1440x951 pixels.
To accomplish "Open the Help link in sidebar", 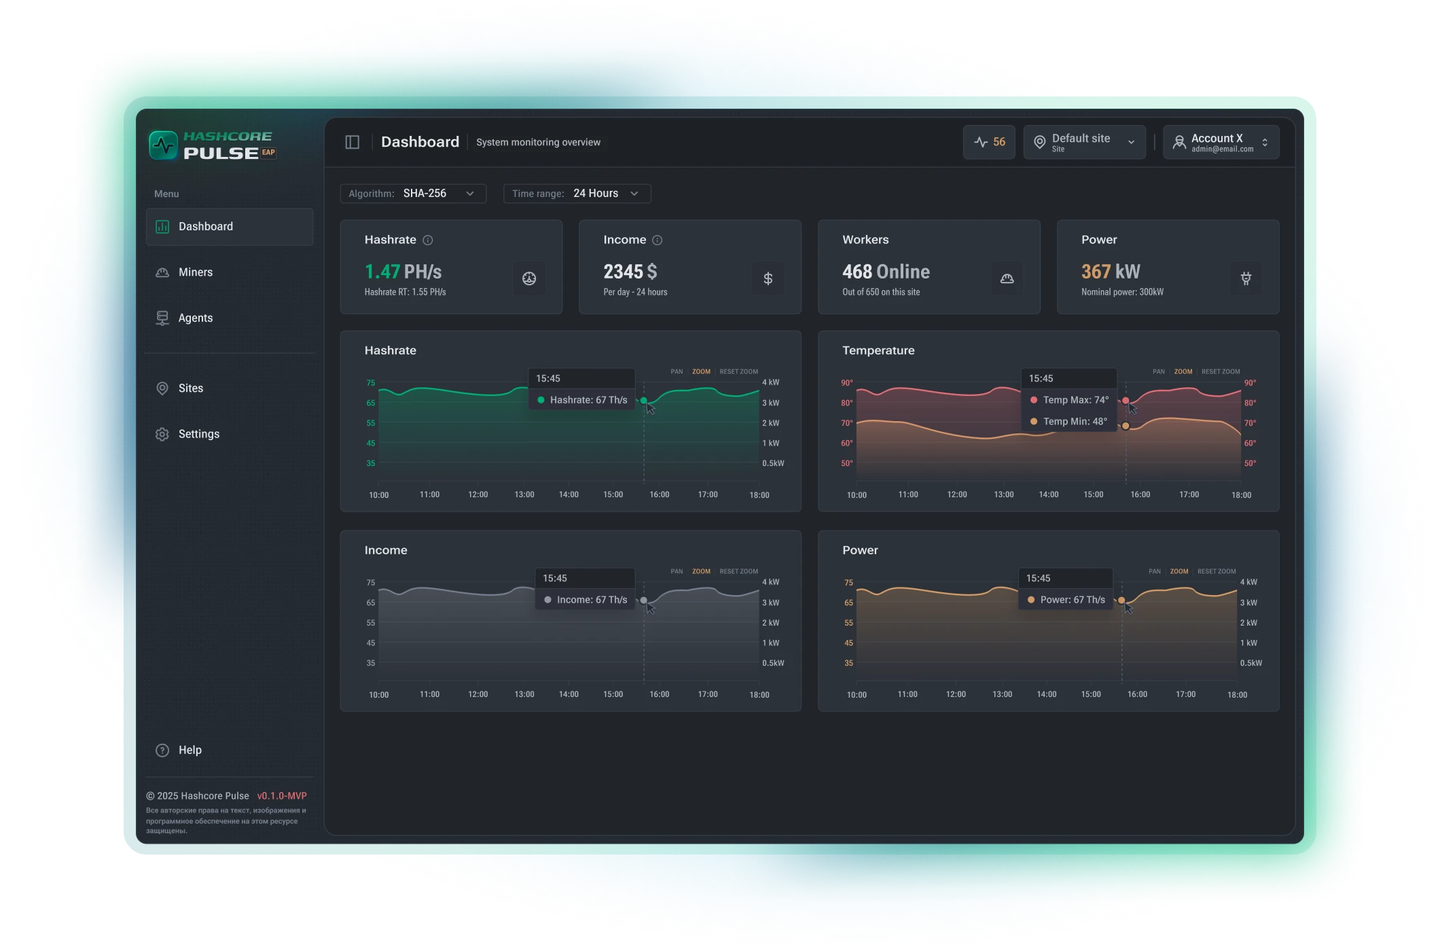I will pyautogui.click(x=190, y=750).
